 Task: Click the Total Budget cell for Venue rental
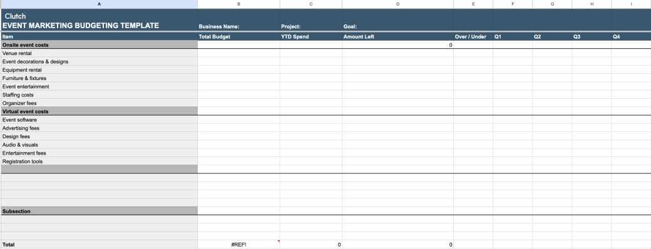(x=238, y=53)
